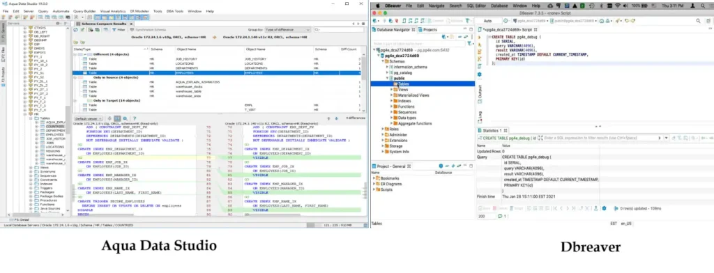Viewport: 714px width, 273px height.
Task: Open the DBA Tools menu in Aqua Data Studio
Action: [175, 11]
